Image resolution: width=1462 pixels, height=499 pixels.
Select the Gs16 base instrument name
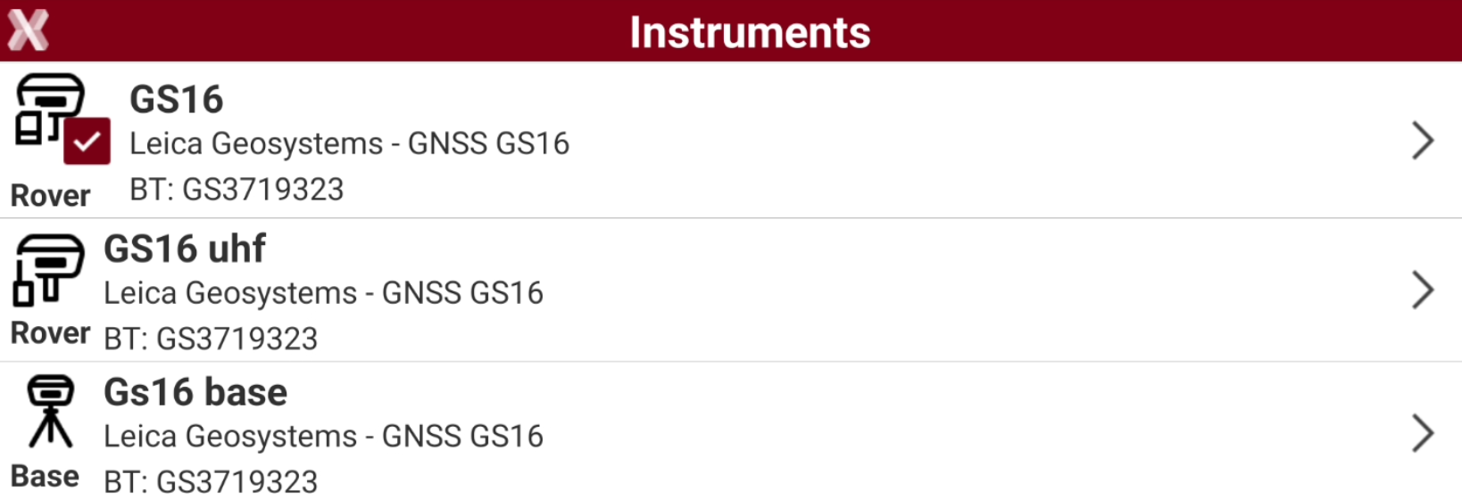[195, 392]
